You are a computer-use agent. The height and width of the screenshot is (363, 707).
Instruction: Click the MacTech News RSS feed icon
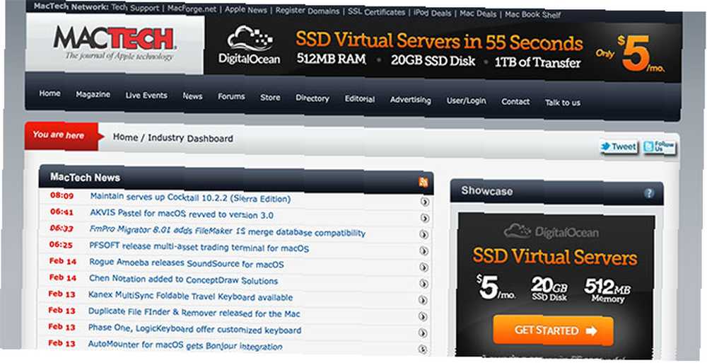[423, 183]
